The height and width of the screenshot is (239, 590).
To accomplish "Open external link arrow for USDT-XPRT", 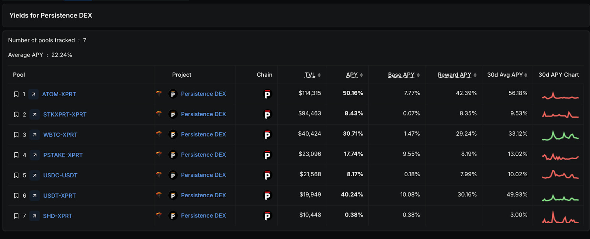I will pyautogui.click(x=35, y=195).
